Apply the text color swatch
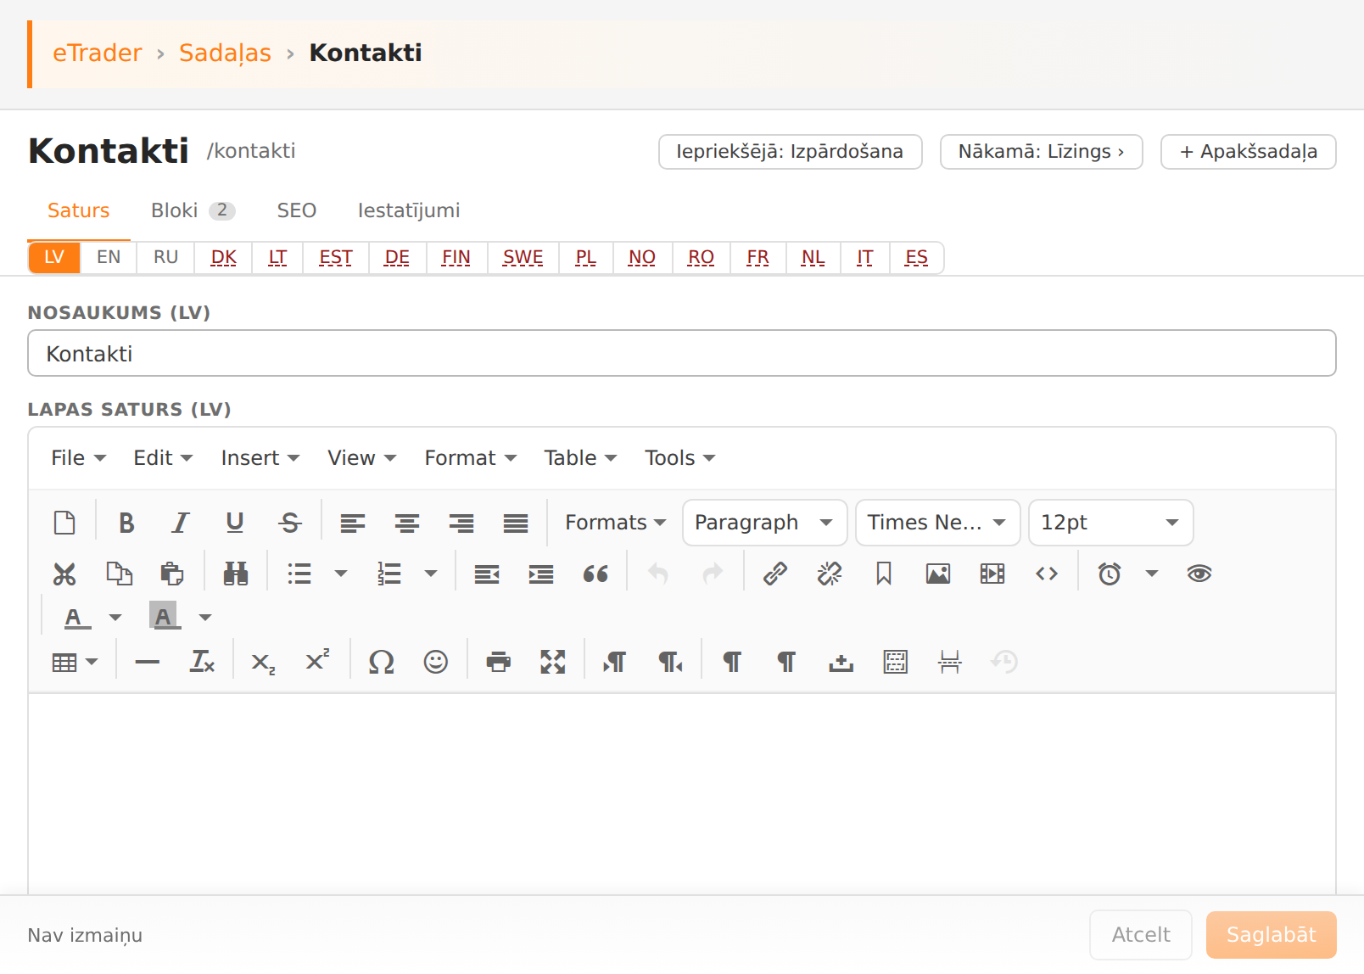This screenshot has height=974, width=1364. click(x=76, y=618)
